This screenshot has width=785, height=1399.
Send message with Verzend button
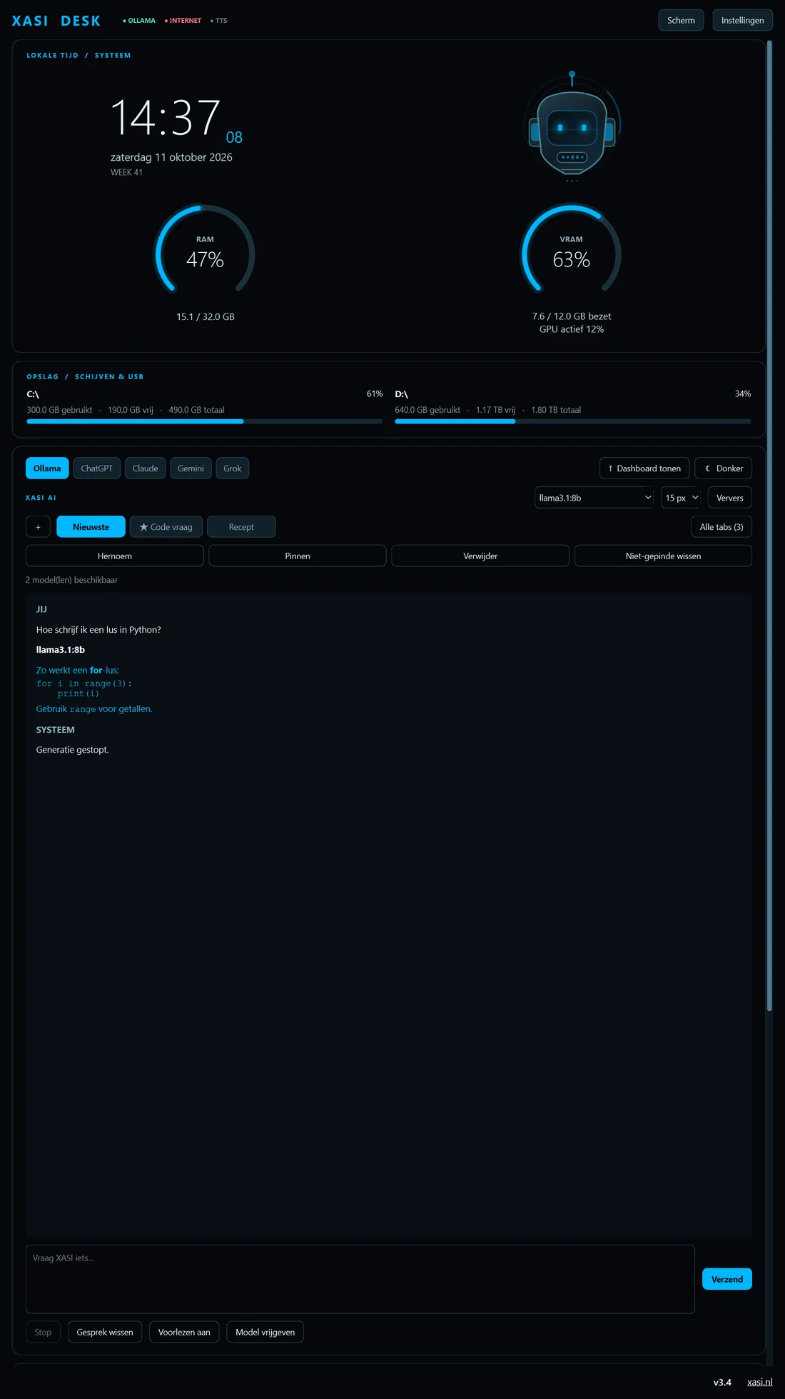pos(727,1279)
